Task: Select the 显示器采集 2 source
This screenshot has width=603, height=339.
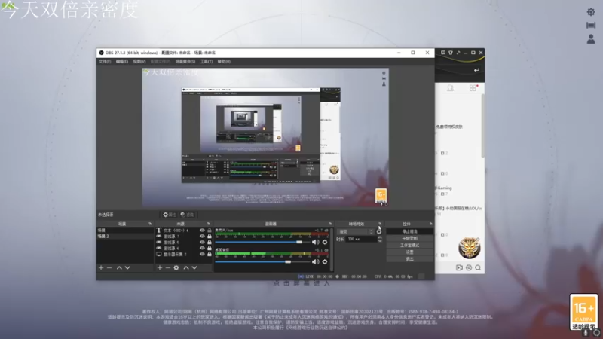Action: tap(175, 255)
